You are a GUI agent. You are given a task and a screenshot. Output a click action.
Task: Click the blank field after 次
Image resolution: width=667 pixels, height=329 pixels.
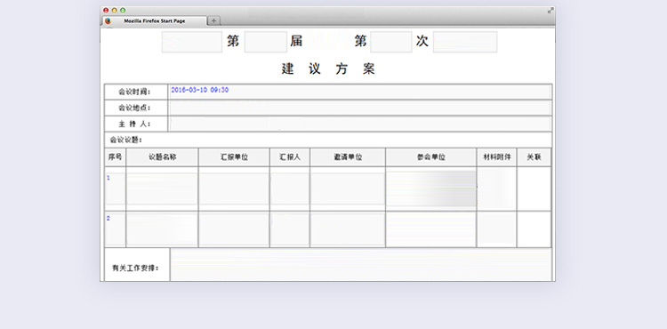(465, 42)
